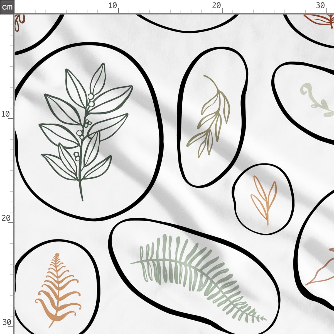This screenshot has height=334, width=334.
Task: Select the 20 mark on the vertical ruler
Action: coord(6,218)
